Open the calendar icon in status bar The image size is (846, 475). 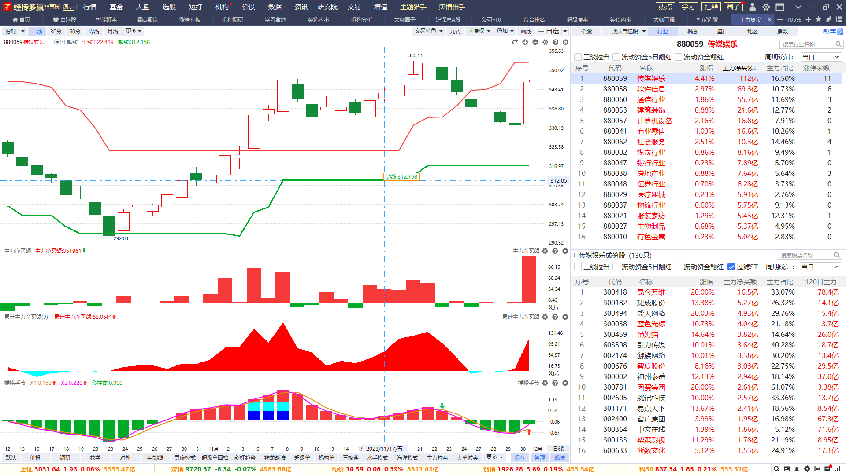tap(787, 469)
